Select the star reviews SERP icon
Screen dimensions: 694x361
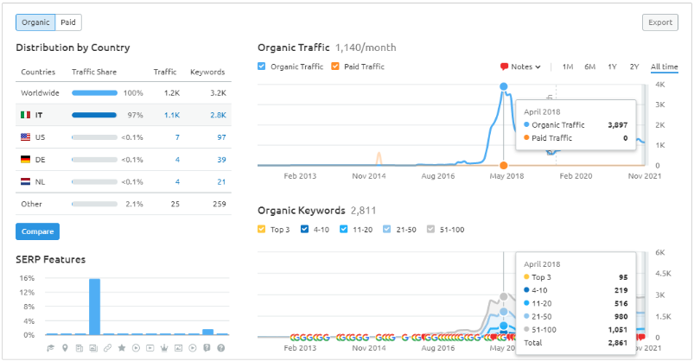(122, 348)
